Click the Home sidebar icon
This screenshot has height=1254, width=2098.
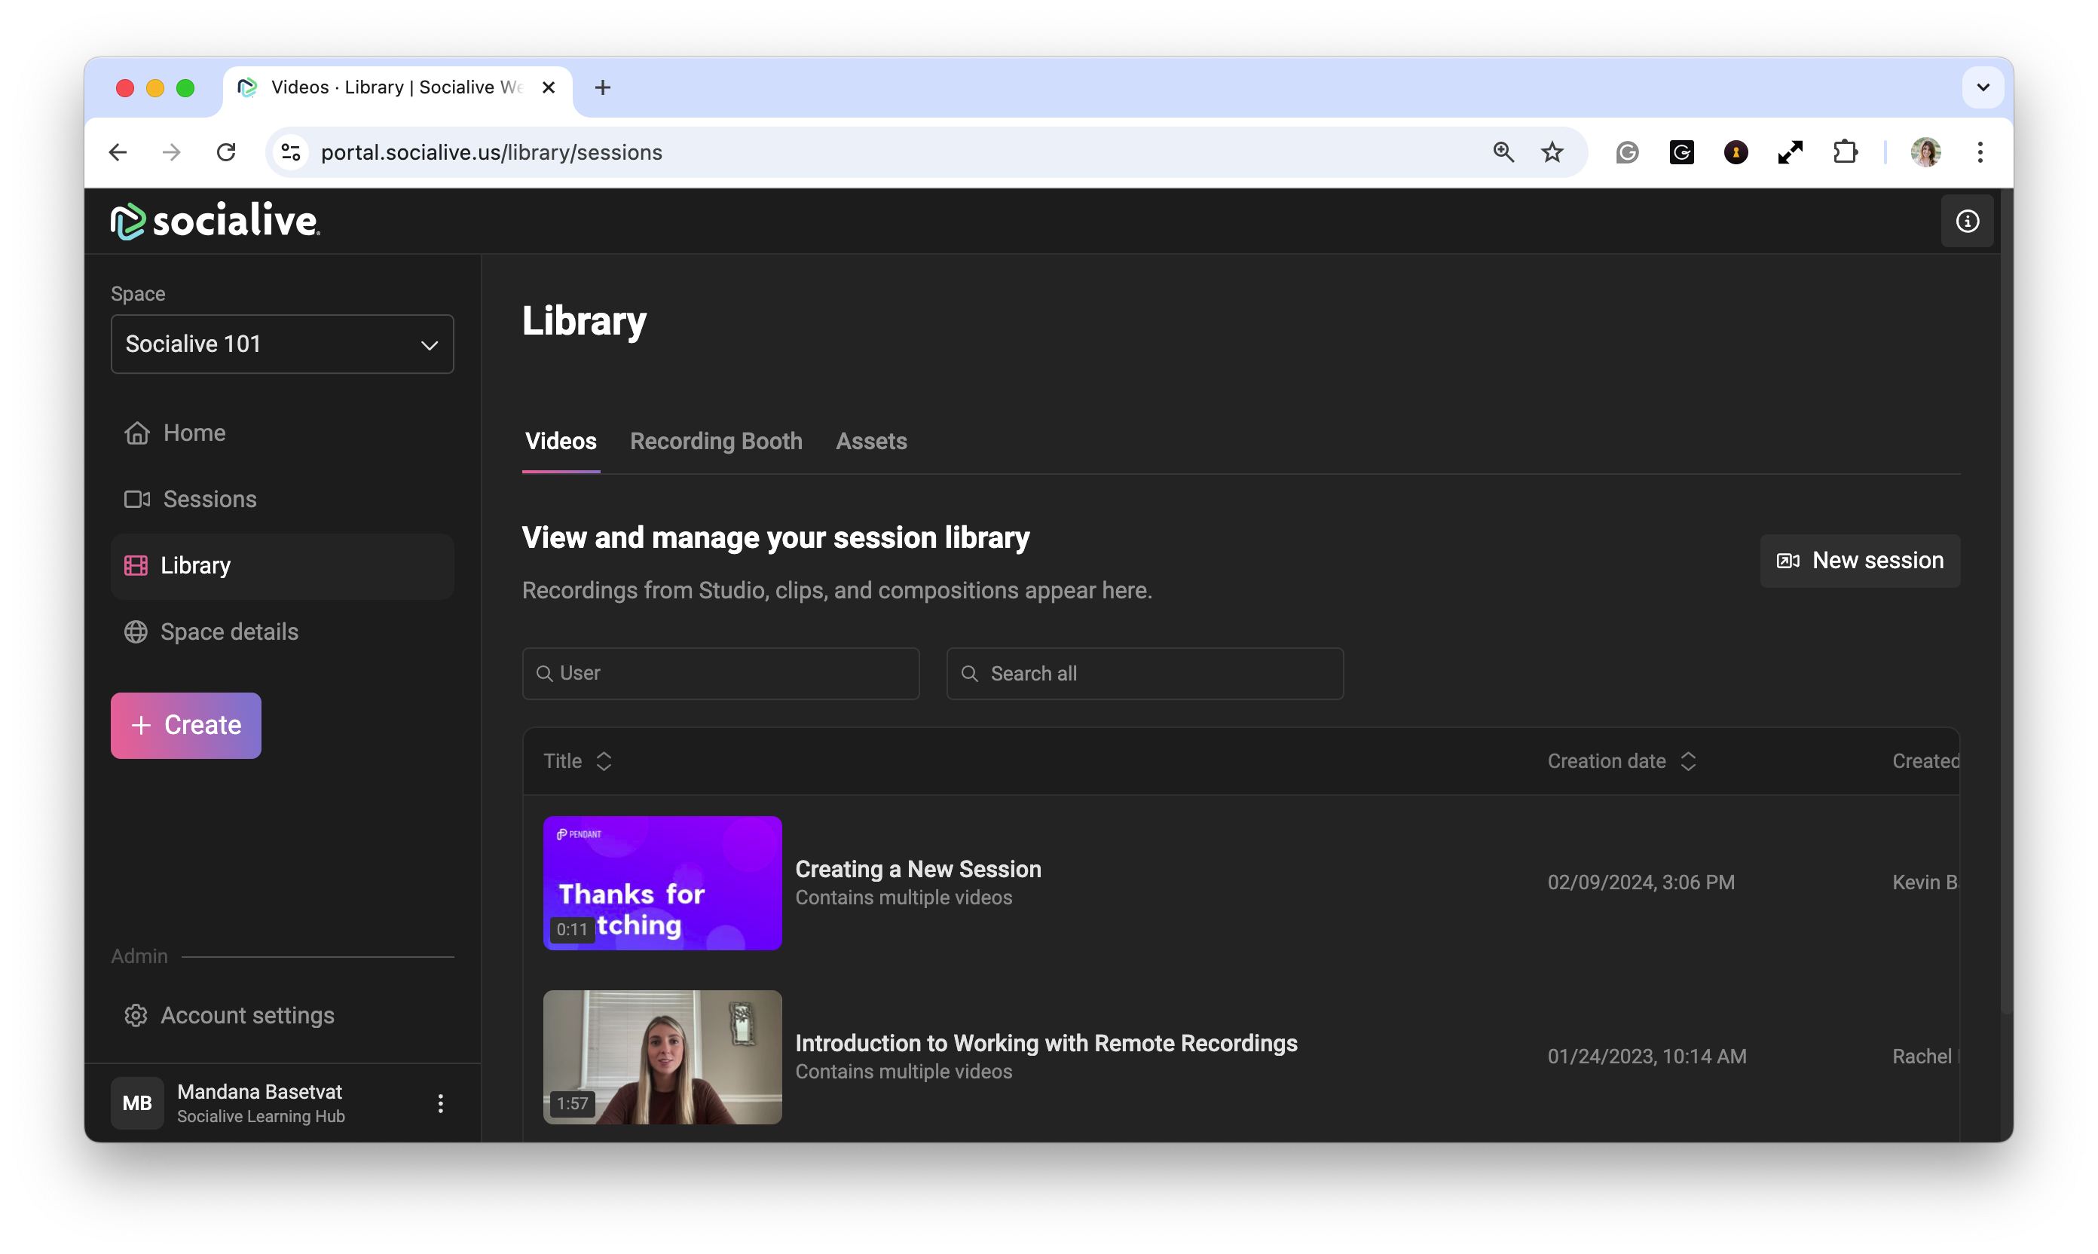[x=137, y=433]
